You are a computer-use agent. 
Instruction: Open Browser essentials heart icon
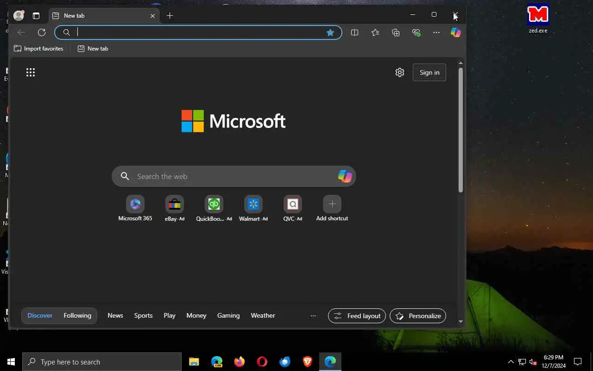tap(416, 32)
